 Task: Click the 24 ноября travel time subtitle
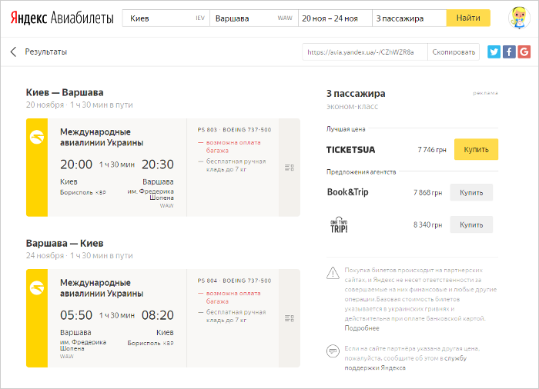79,255
